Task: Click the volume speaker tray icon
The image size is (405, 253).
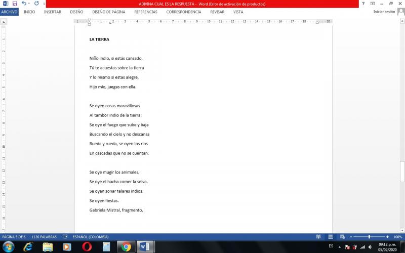Action: (x=370, y=247)
